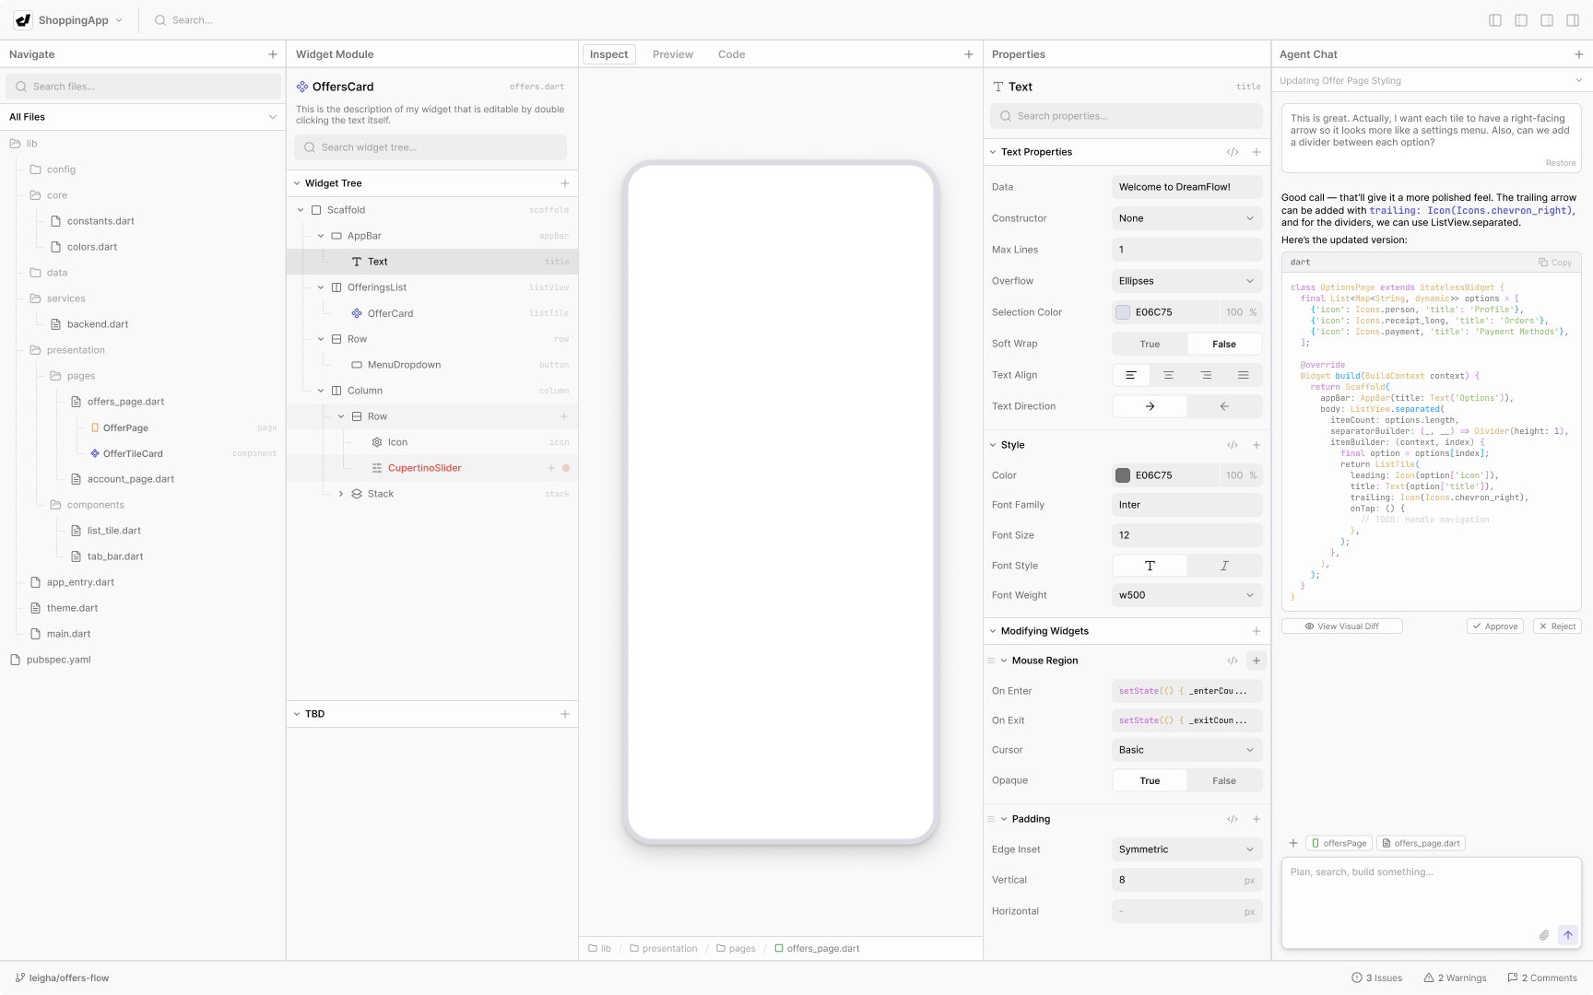Open code view for Mouse Region
Image resolution: width=1593 pixels, height=995 pixels.
coord(1233,661)
